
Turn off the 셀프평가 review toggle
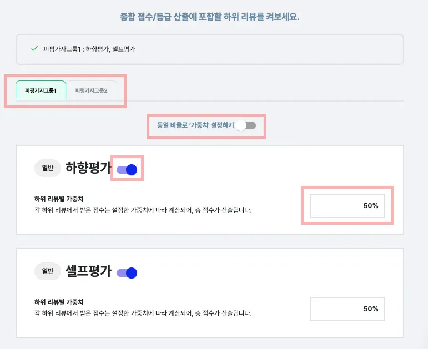tap(127, 272)
